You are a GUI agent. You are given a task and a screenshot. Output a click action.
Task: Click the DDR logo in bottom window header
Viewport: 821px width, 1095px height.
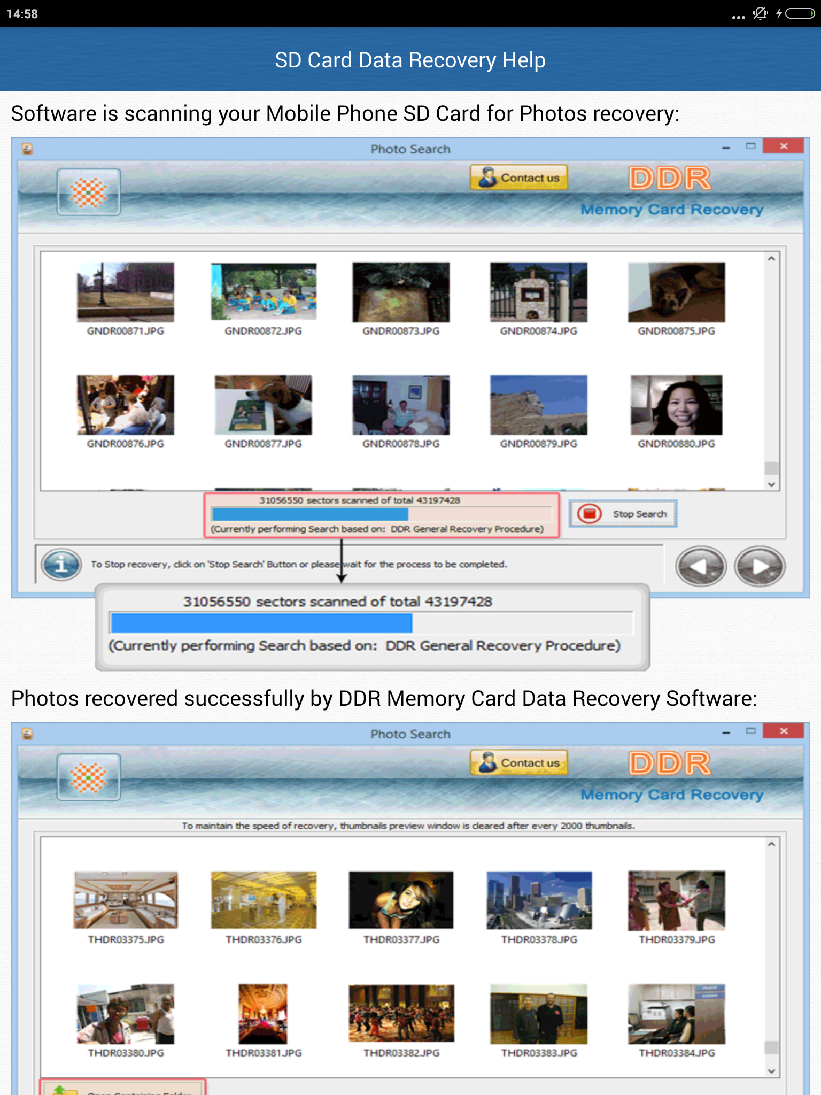coord(670,763)
